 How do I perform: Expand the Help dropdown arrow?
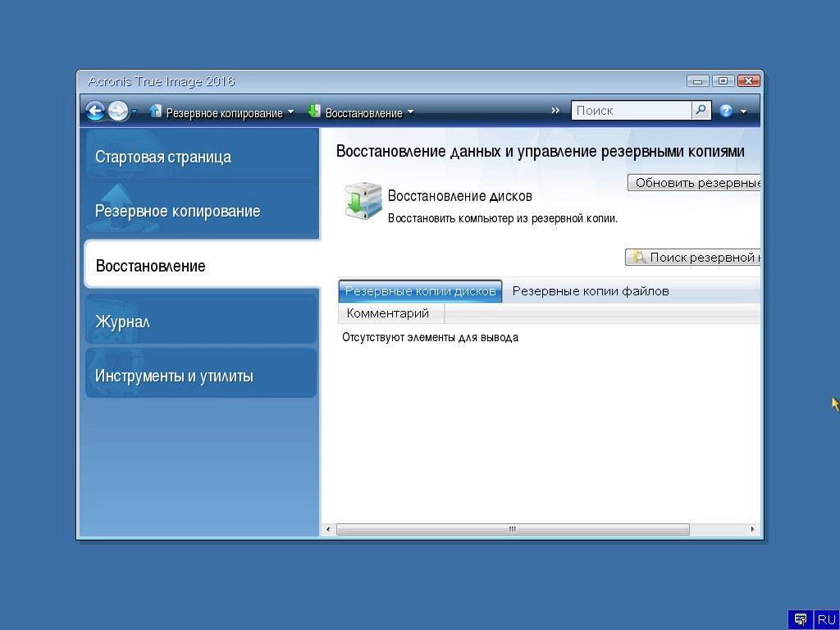[743, 112]
